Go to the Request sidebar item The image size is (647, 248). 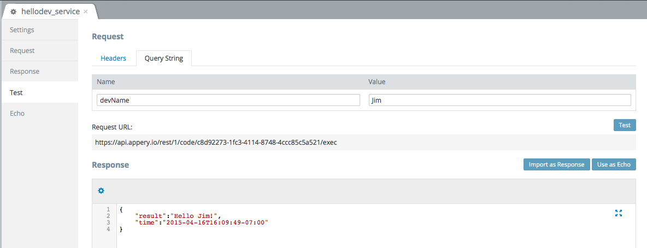click(22, 50)
